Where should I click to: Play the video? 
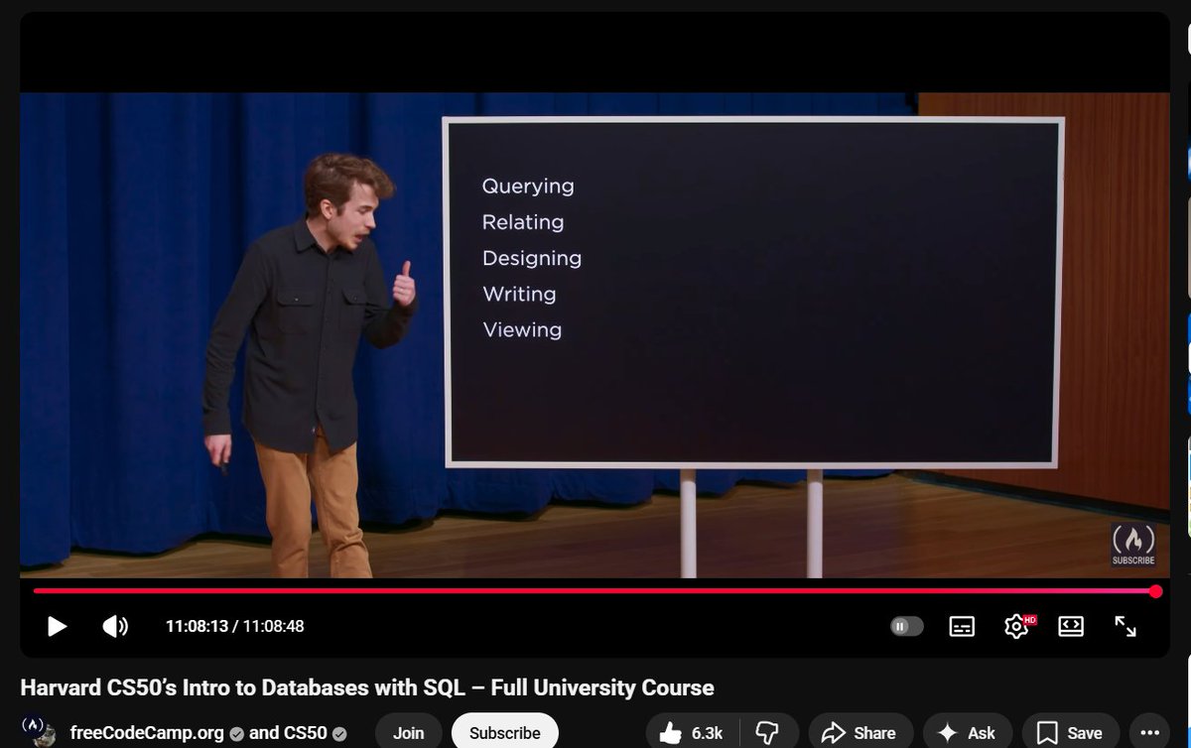click(x=57, y=626)
